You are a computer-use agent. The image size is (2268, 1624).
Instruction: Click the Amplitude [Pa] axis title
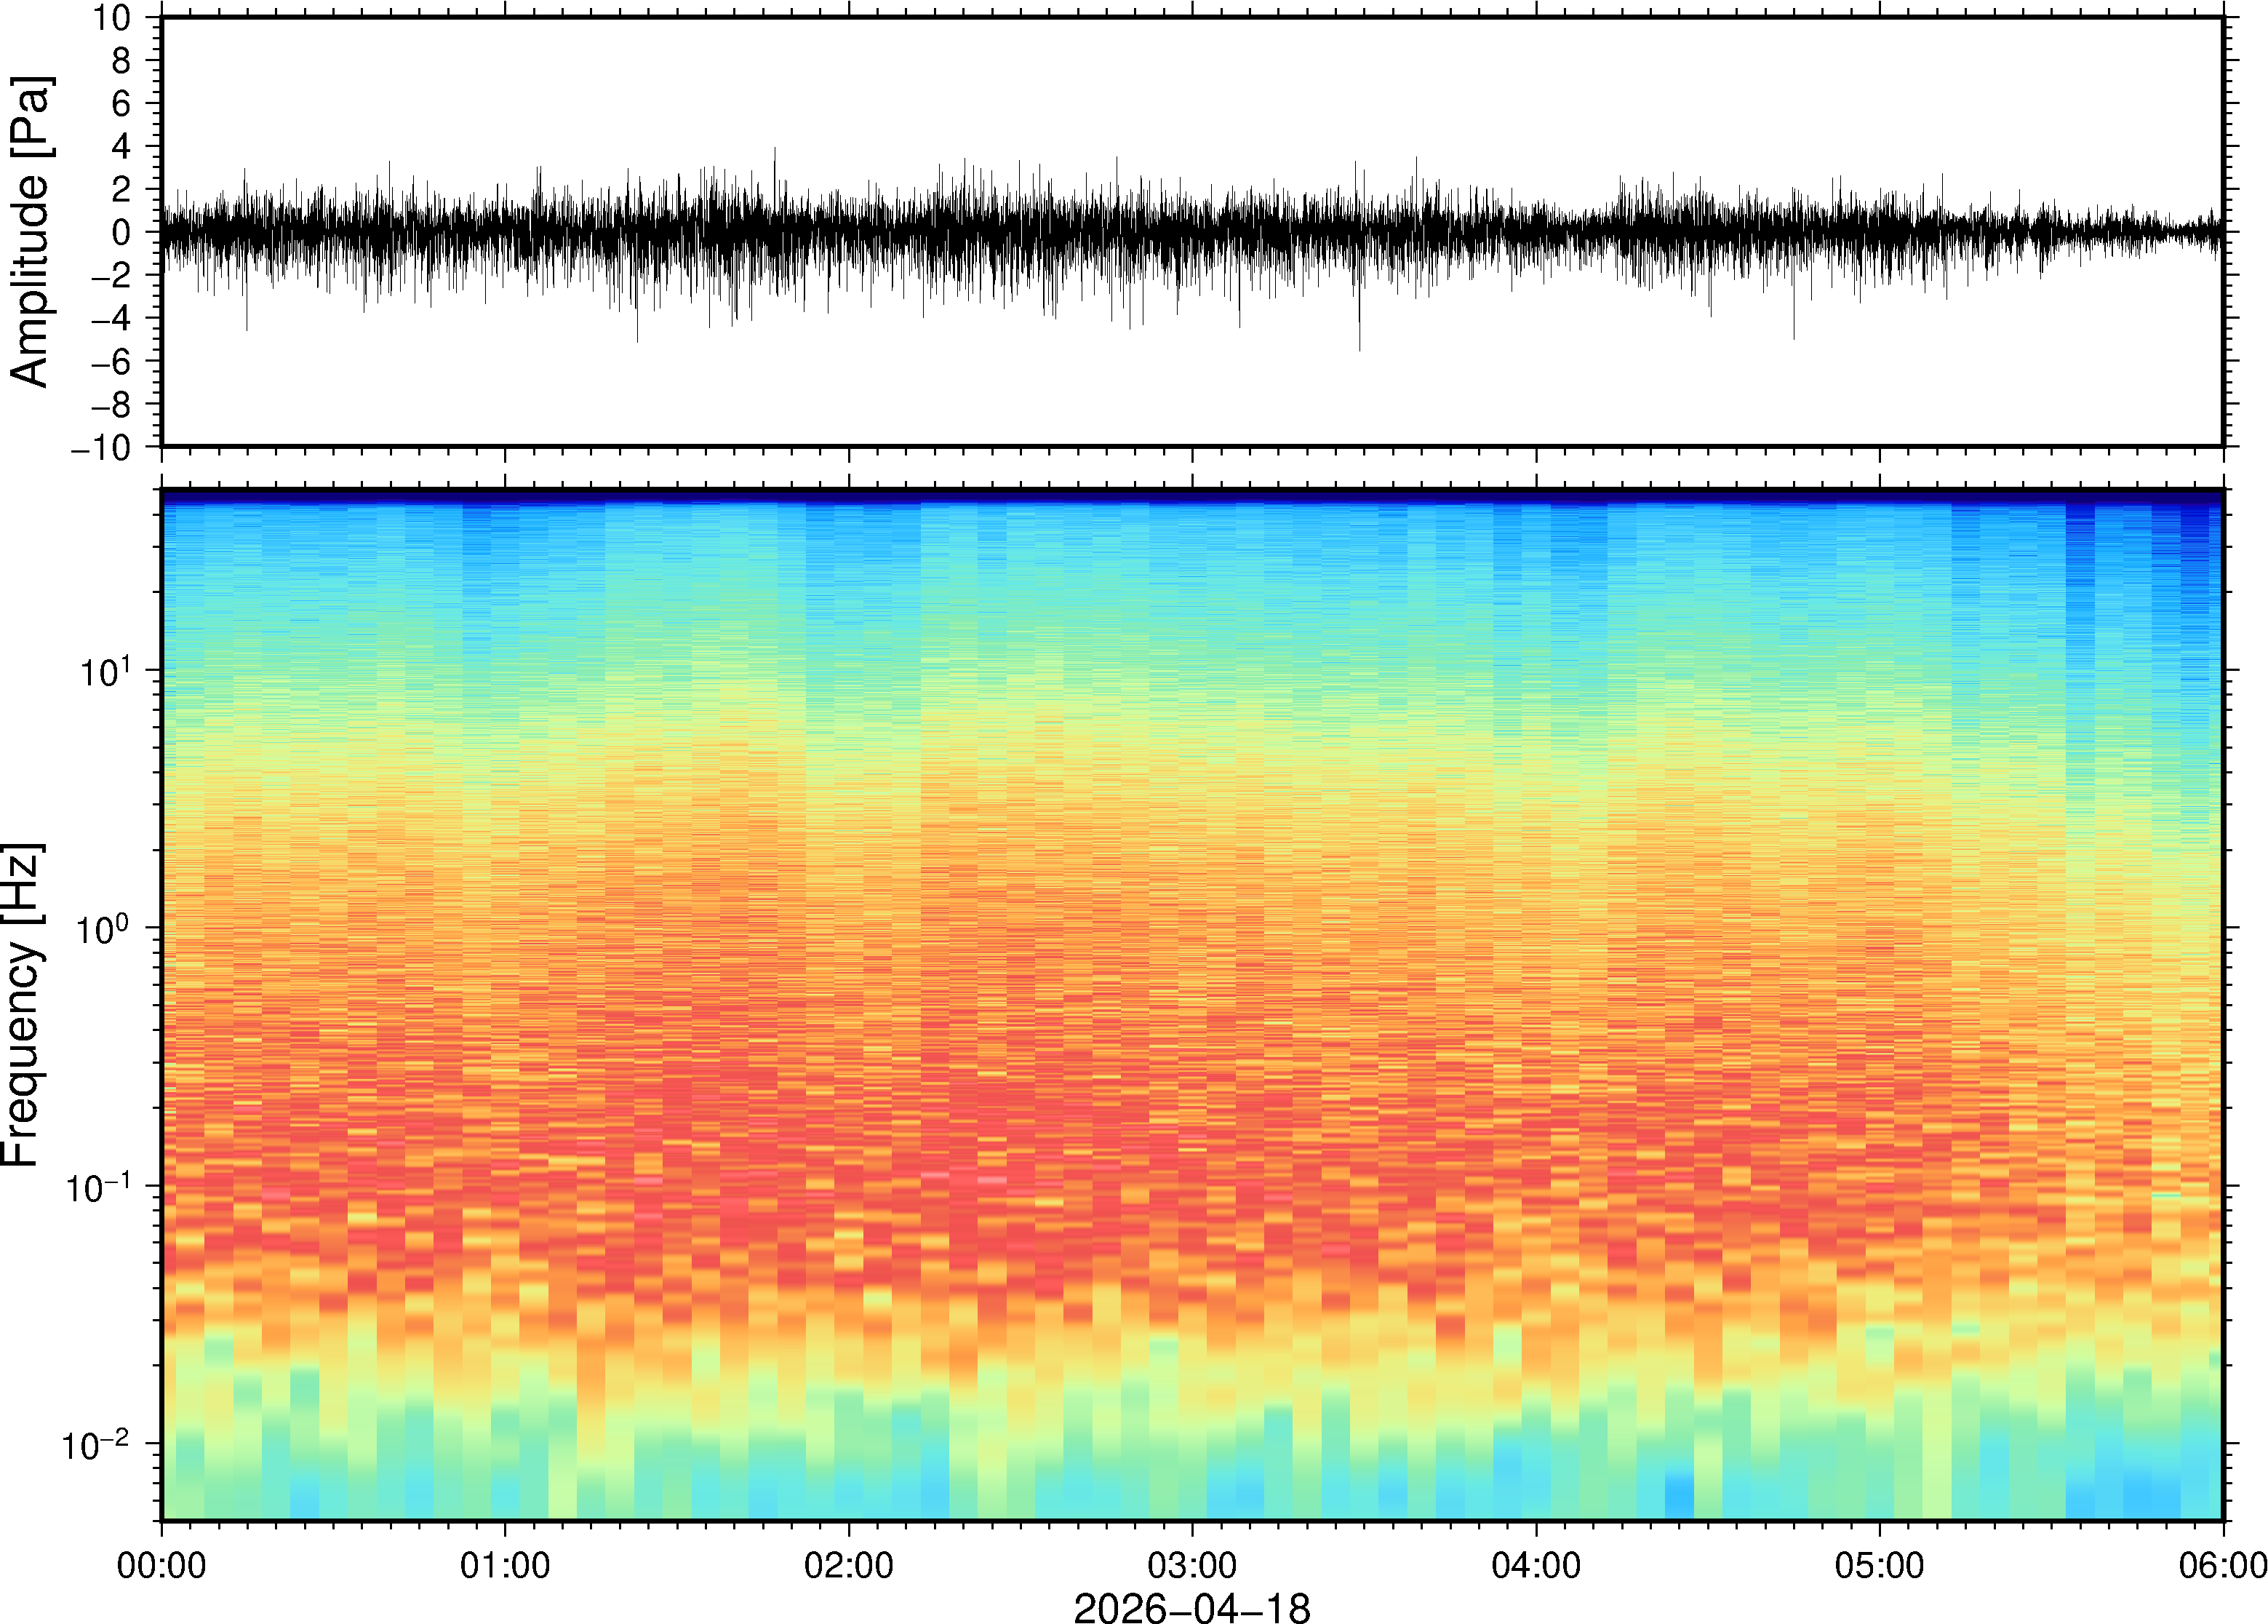(x=30, y=232)
